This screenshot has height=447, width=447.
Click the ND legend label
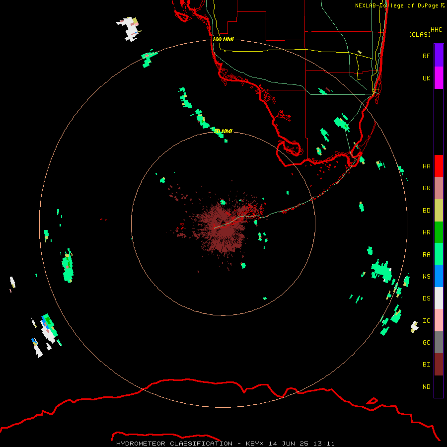426,386
